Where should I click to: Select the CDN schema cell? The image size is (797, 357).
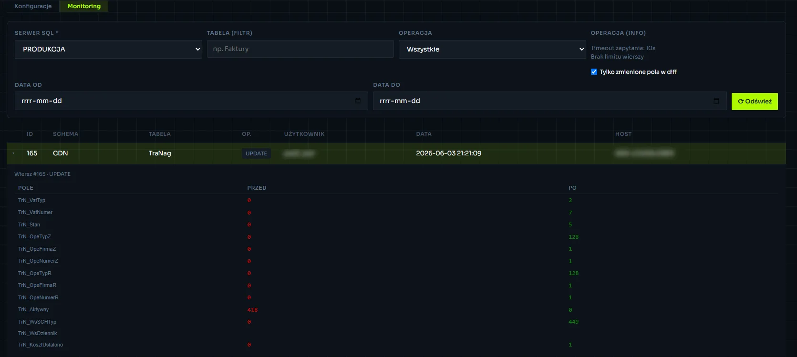60,153
